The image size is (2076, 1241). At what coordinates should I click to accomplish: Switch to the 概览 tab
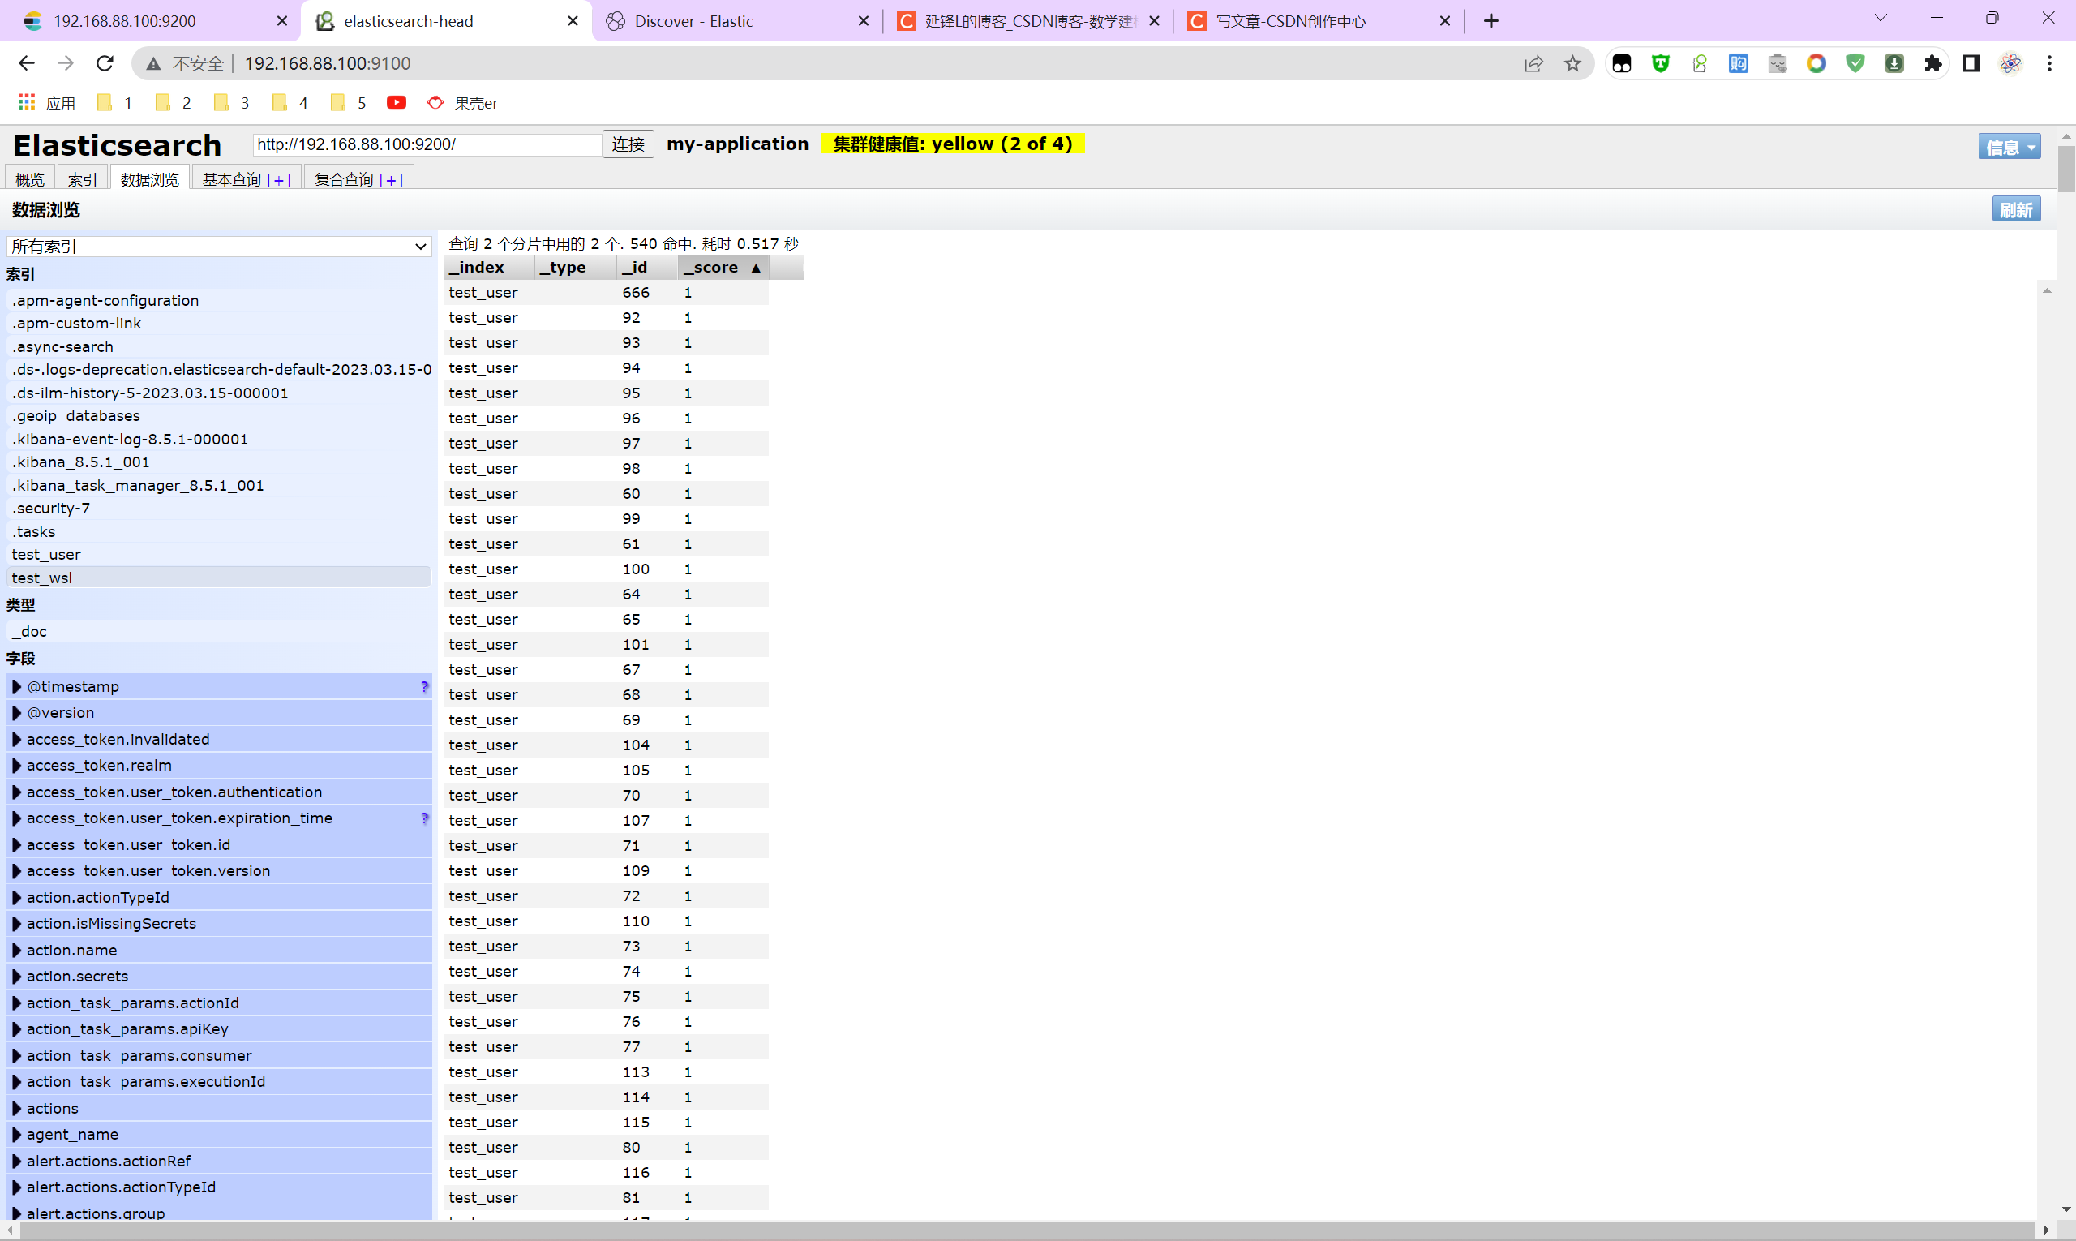30,178
